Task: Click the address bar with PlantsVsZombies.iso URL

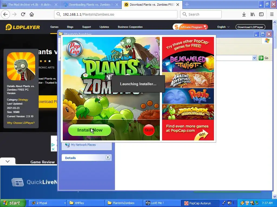Action: pos(116,14)
